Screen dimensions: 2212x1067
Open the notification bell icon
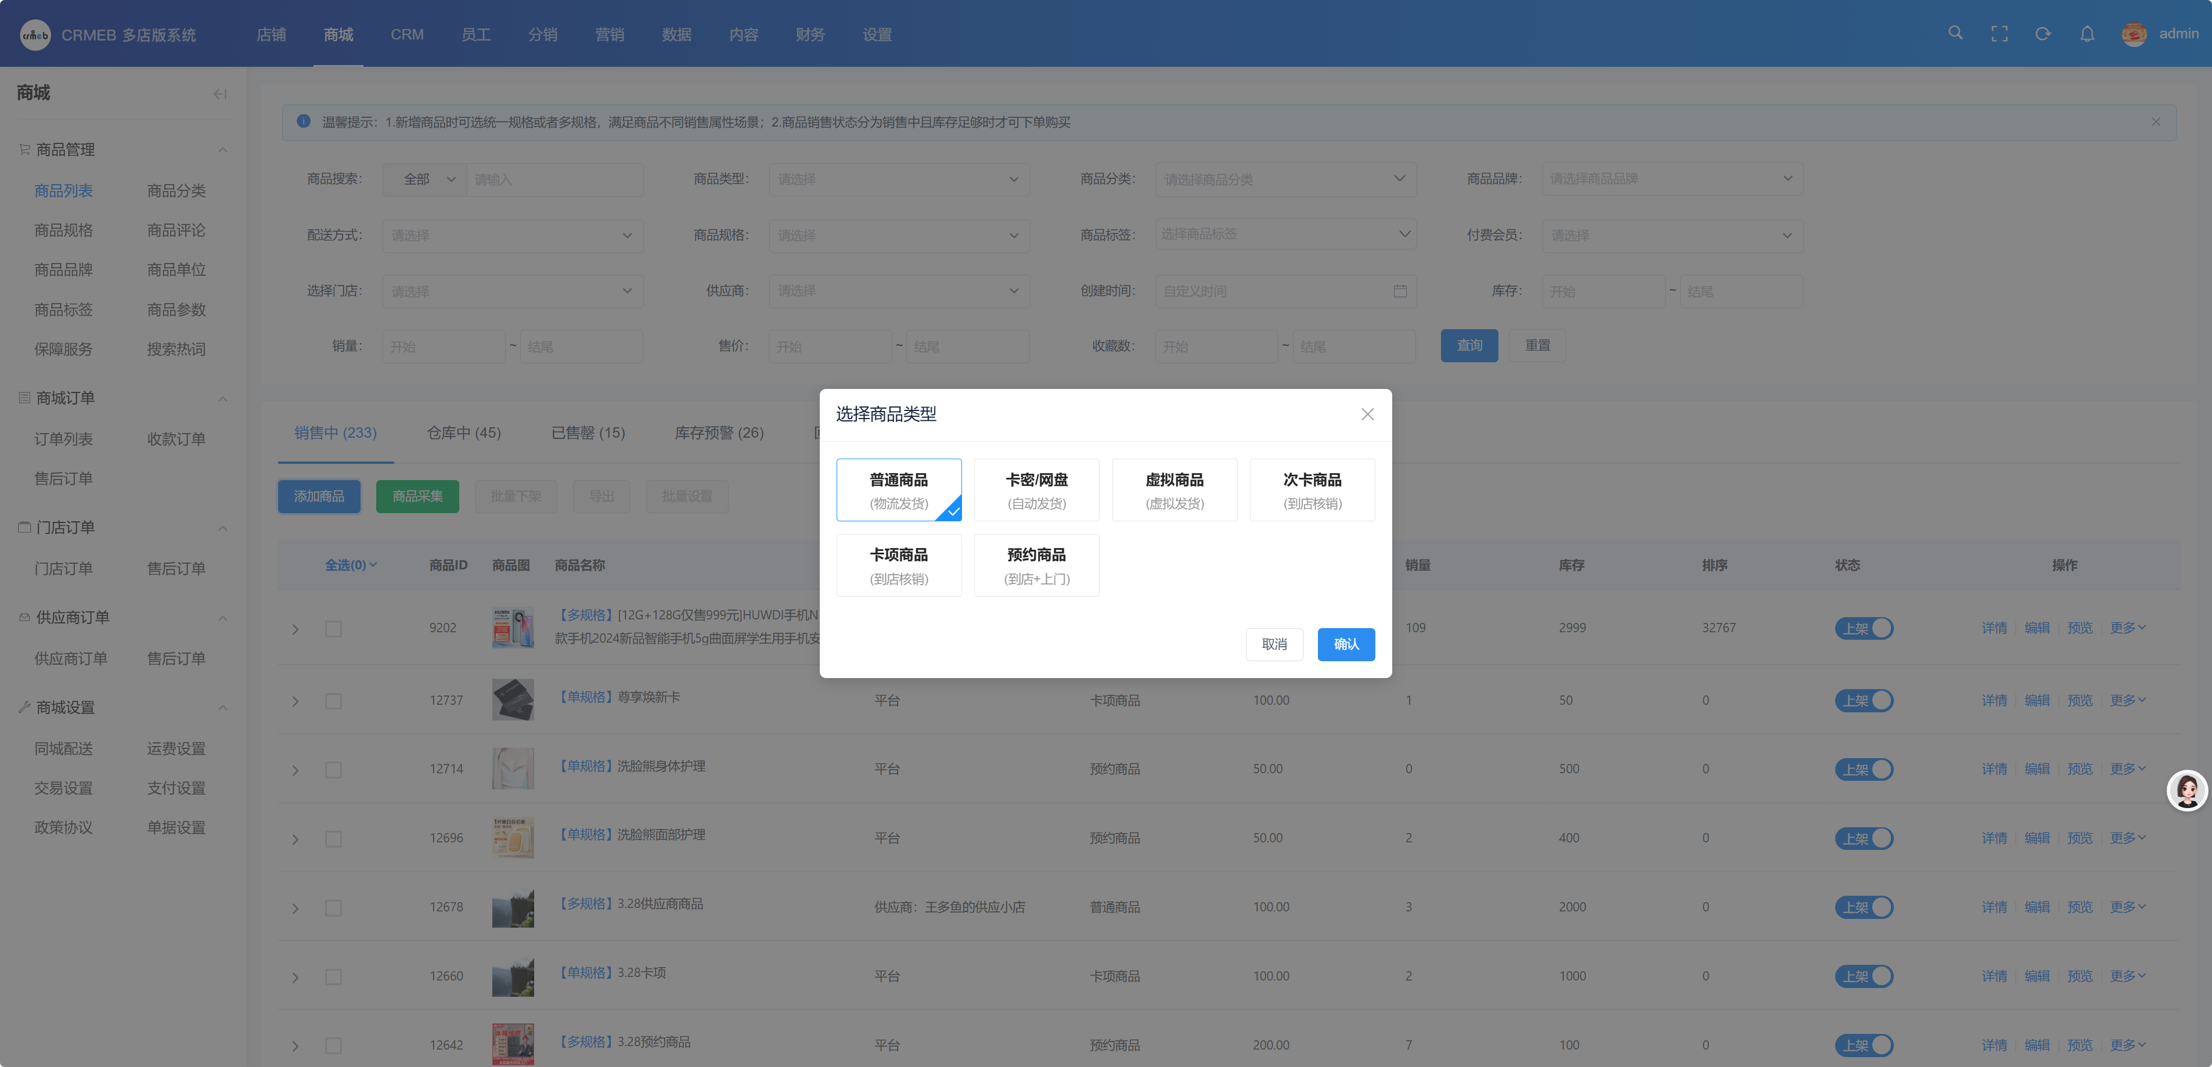pyautogui.click(x=2087, y=34)
